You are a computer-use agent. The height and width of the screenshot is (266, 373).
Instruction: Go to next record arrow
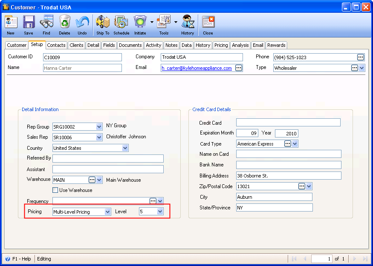[355, 259]
